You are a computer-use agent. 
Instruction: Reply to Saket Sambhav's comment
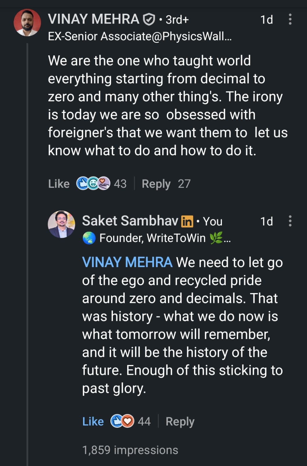point(180,421)
